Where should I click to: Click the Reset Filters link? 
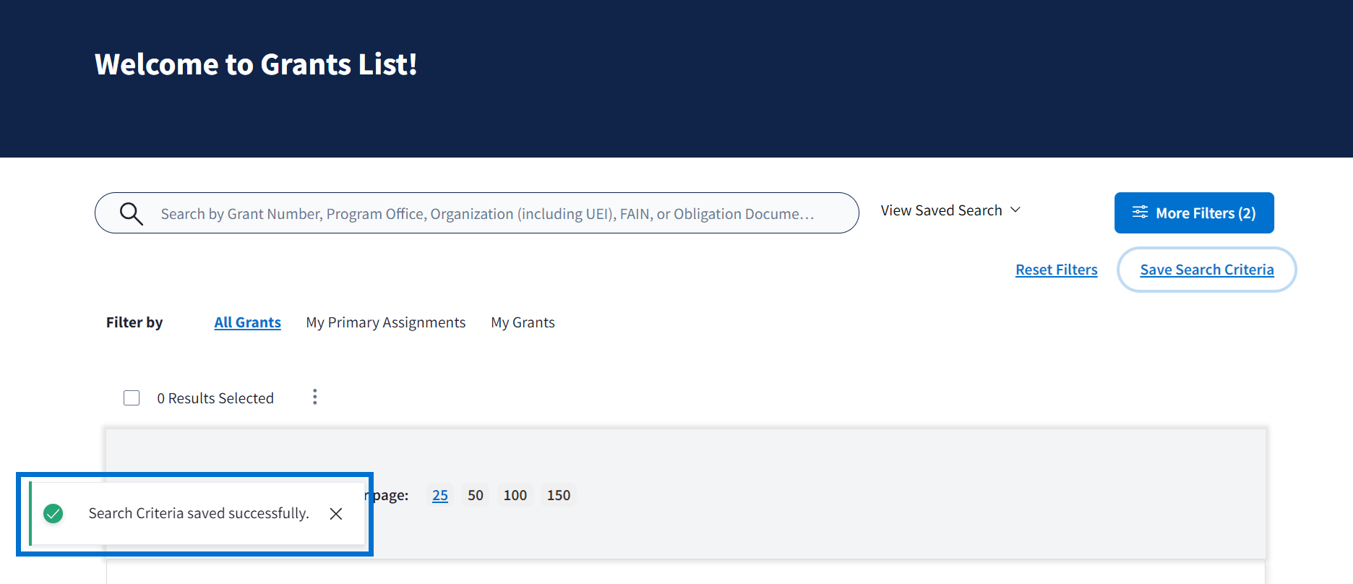(1056, 270)
